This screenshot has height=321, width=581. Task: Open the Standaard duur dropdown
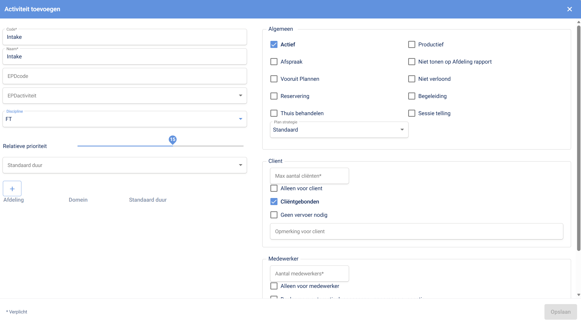tap(240, 165)
